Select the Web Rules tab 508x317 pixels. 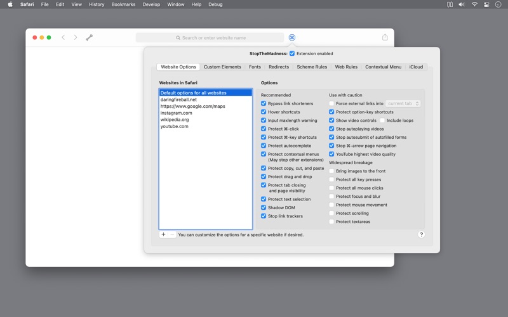tap(346, 67)
